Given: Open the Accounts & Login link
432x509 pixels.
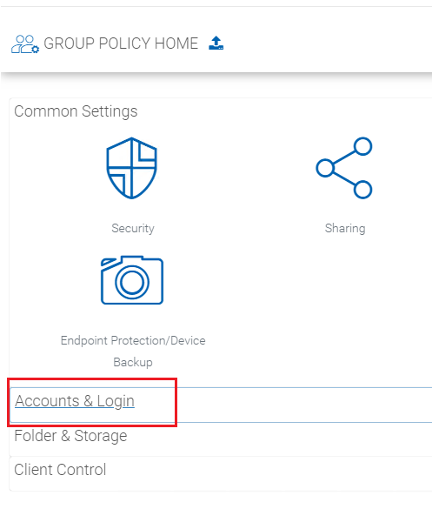Looking at the screenshot, I should pyautogui.click(x=75, y=401).
